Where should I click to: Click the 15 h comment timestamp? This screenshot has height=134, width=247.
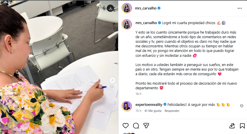138,111
